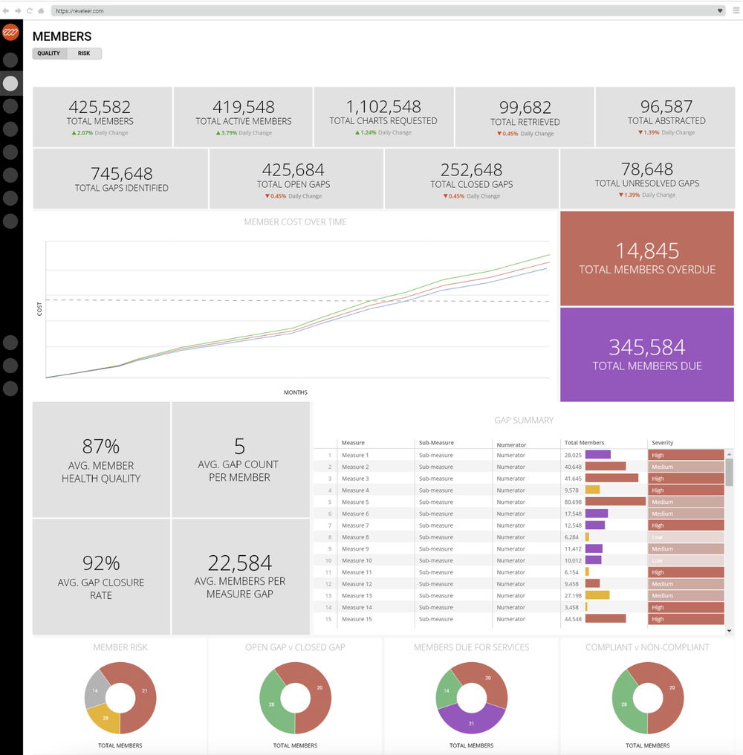
Task: Select the Total Unresolved Gaps tile
Action: pyautogui.click(x=648, y=178)
